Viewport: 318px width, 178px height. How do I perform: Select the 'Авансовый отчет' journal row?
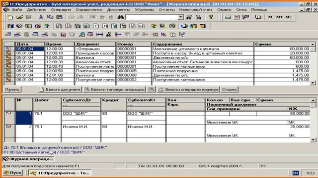pos(157,62)
